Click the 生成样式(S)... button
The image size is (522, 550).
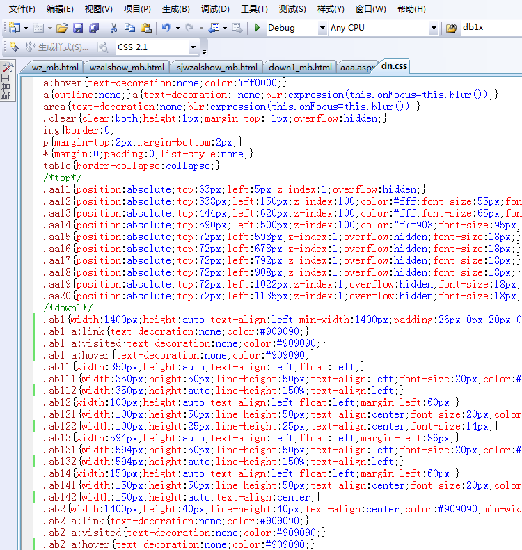click(x=57, y=47)
